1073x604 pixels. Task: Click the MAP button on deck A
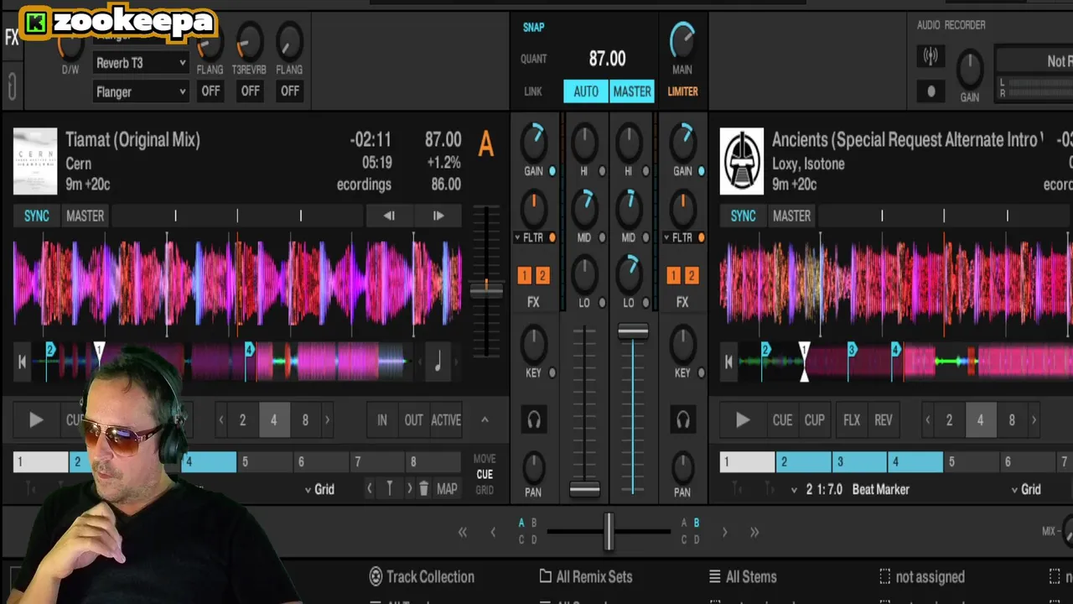(447, 489)
